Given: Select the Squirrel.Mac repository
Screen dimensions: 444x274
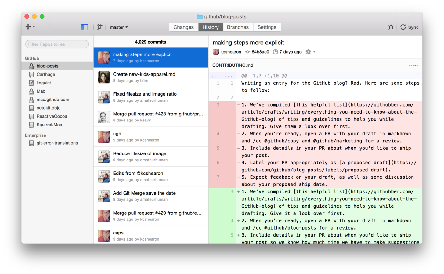Looking at the screenshot, I should [x=57, y=125].
